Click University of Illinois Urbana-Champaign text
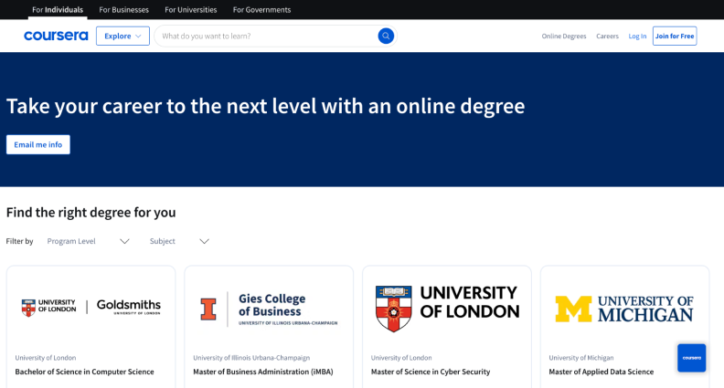This screenshot has height=388, width=724. click(x=251, y=358)
